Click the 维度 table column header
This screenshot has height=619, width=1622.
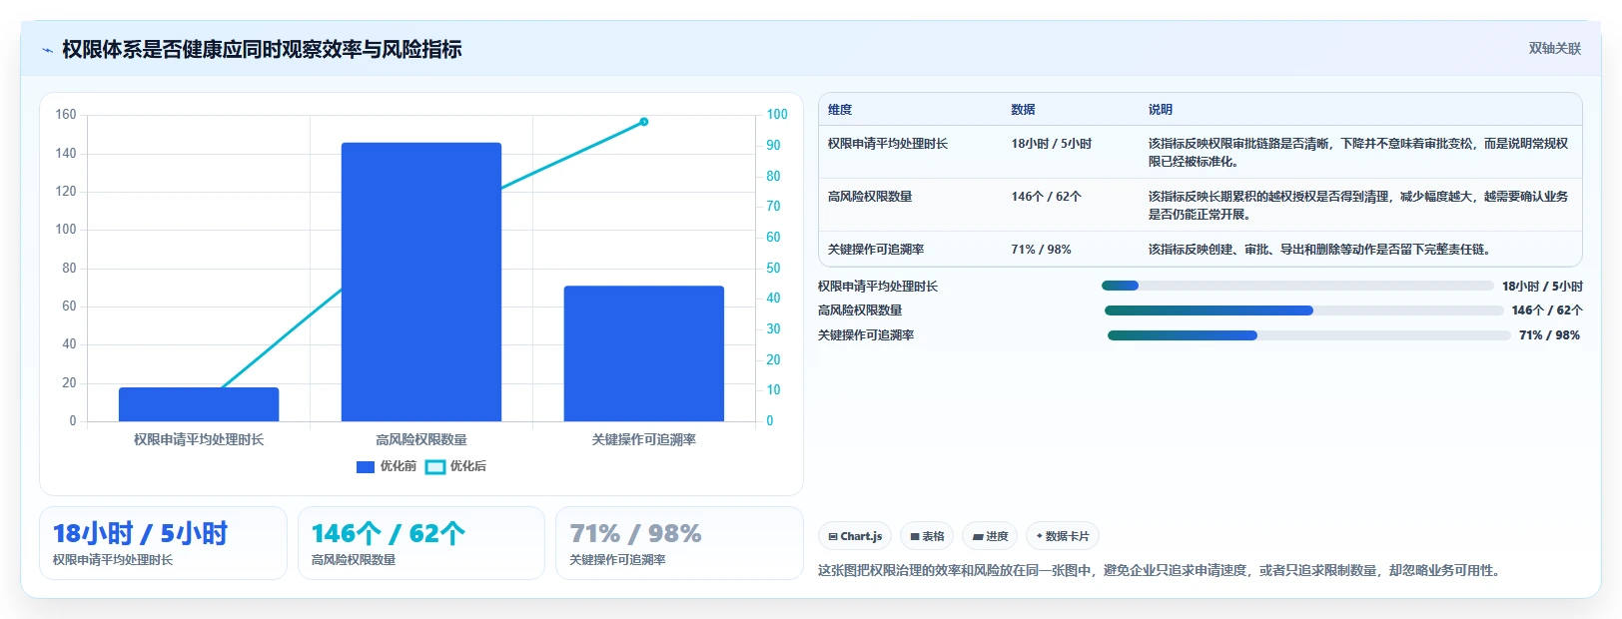pos(840,110)
